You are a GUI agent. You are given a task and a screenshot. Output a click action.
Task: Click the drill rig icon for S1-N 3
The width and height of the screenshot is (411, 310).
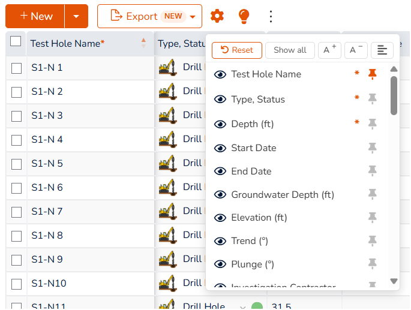(168, 115)
